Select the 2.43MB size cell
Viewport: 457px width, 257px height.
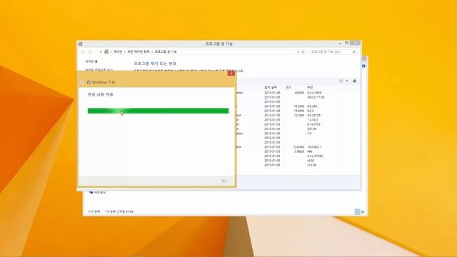(x=298, y=147)
